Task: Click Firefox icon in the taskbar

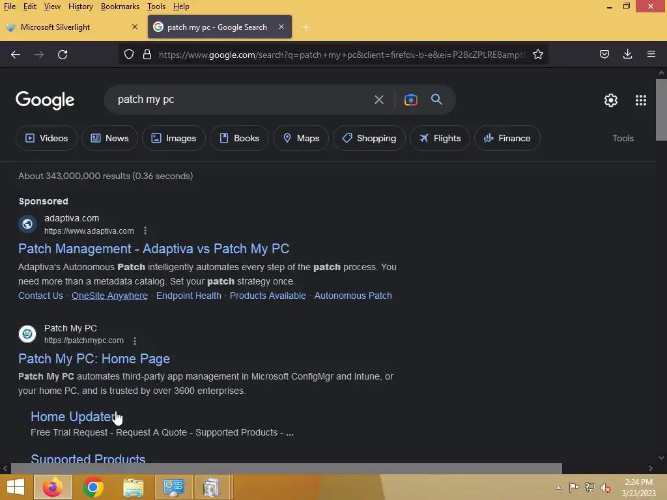Action: pos(53,487)
